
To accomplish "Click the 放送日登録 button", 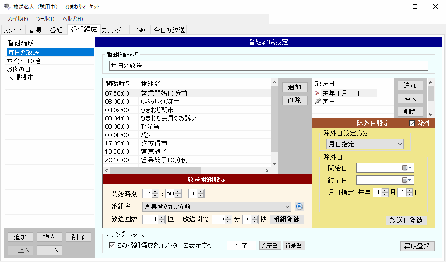I will [406, 220].
